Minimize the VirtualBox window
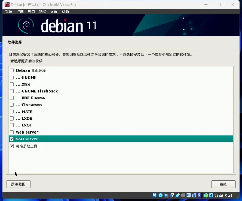The image size is (242, 201). point(206,4)
